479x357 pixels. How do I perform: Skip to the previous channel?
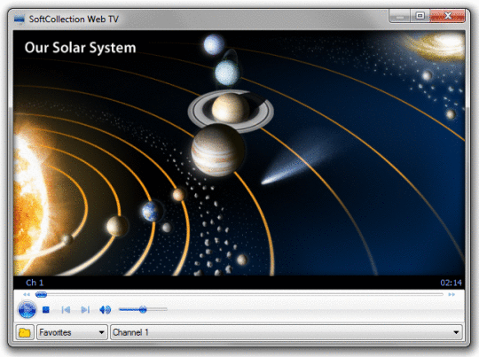[x=66, y=310]
